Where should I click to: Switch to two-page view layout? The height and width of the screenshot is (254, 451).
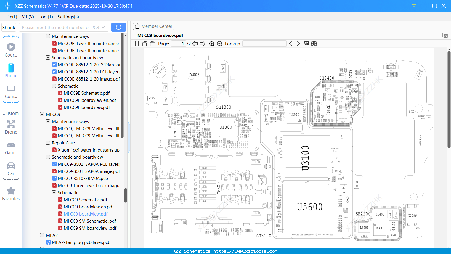pyautogui.click(x=135, y=44)
